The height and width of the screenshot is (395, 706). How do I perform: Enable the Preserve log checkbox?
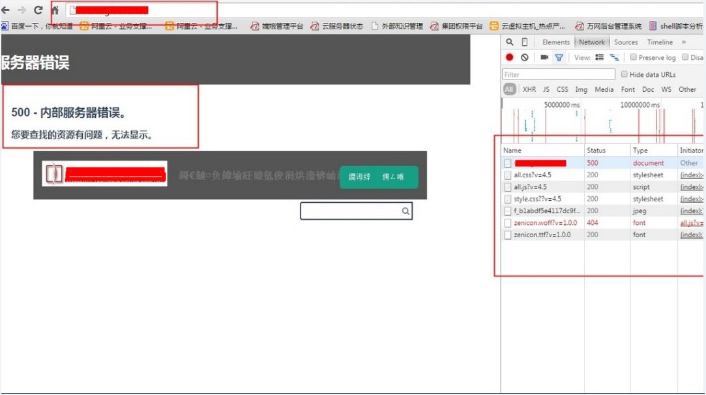(x=633, y=57)
